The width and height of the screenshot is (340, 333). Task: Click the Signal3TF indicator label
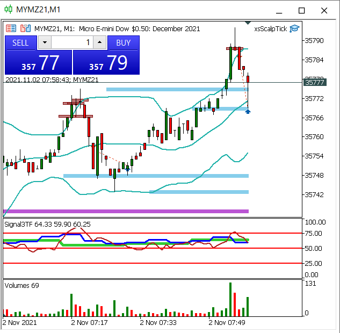[47, 224]
